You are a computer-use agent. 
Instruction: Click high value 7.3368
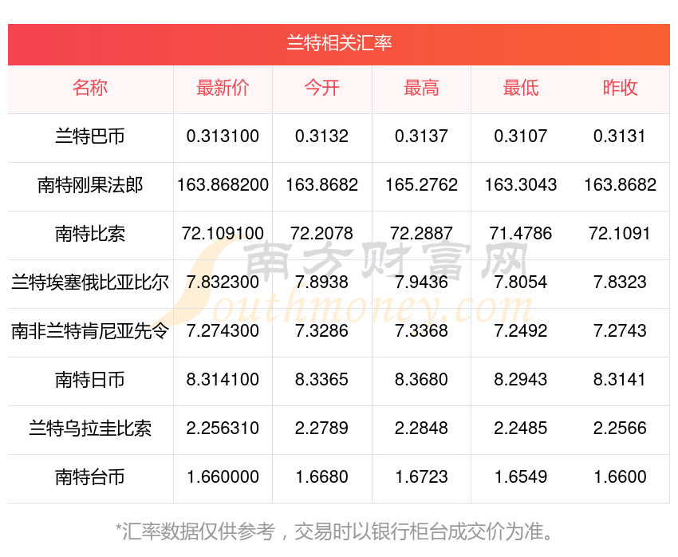pyautogui.click(x=421, y=331)
